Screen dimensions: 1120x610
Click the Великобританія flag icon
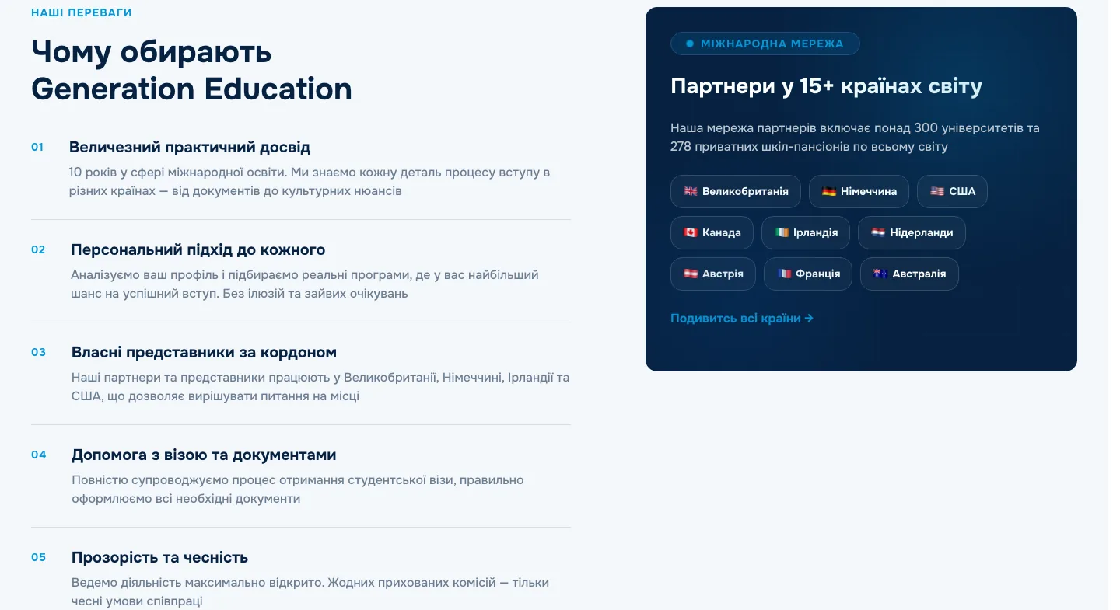(x=691, y=191)
